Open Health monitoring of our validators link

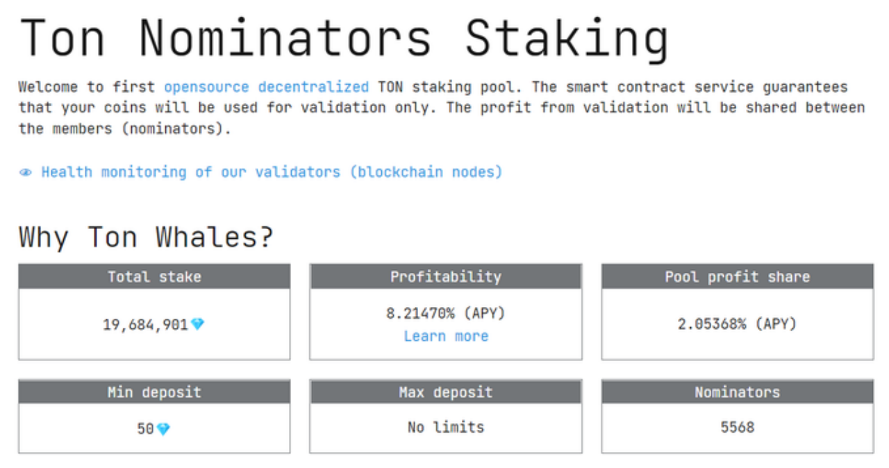click(x=272, y=172)
